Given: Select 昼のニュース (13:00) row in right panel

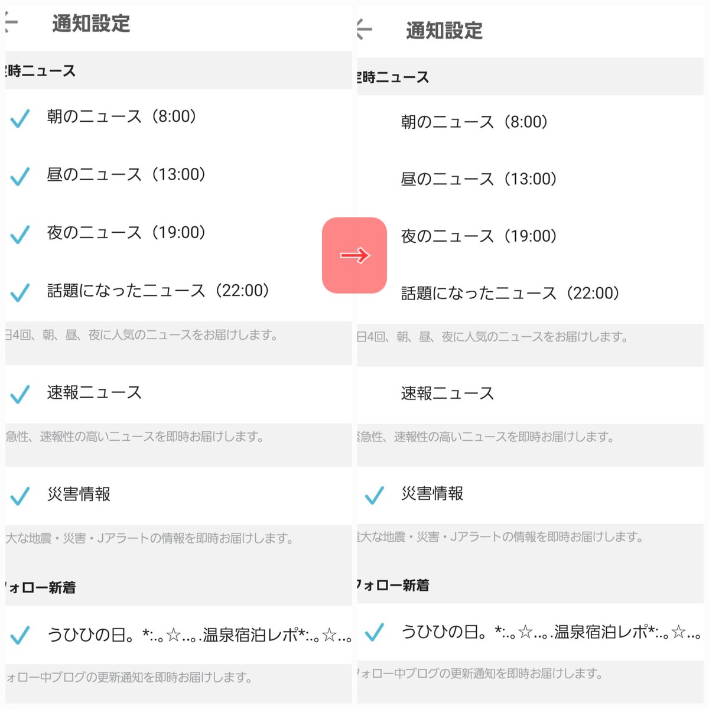Looking at the screenshot, I should pos(479,179).
